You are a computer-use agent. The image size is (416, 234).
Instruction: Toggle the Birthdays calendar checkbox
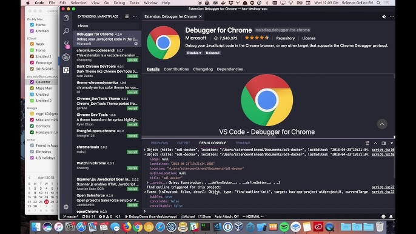32,152
